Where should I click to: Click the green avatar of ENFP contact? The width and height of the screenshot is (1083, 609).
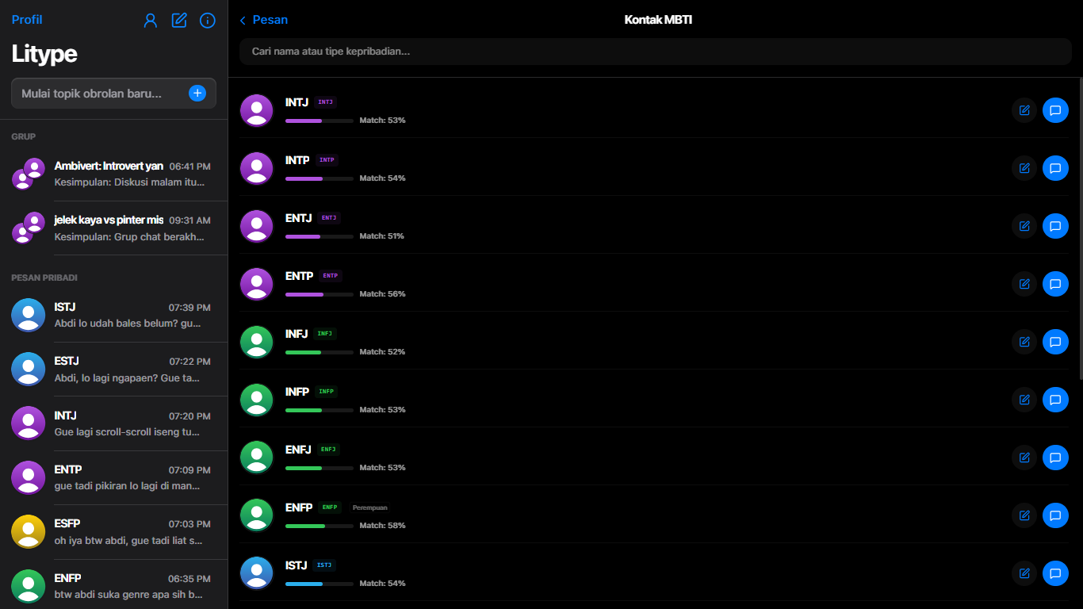[x=256, y=515]
